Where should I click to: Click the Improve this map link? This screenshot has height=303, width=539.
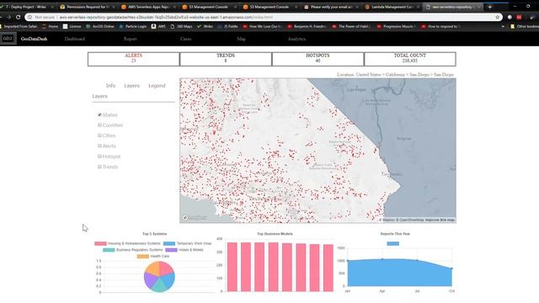tap(440, 220)
